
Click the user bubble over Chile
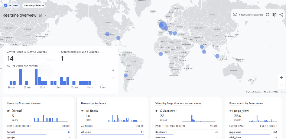pos(126,75)
